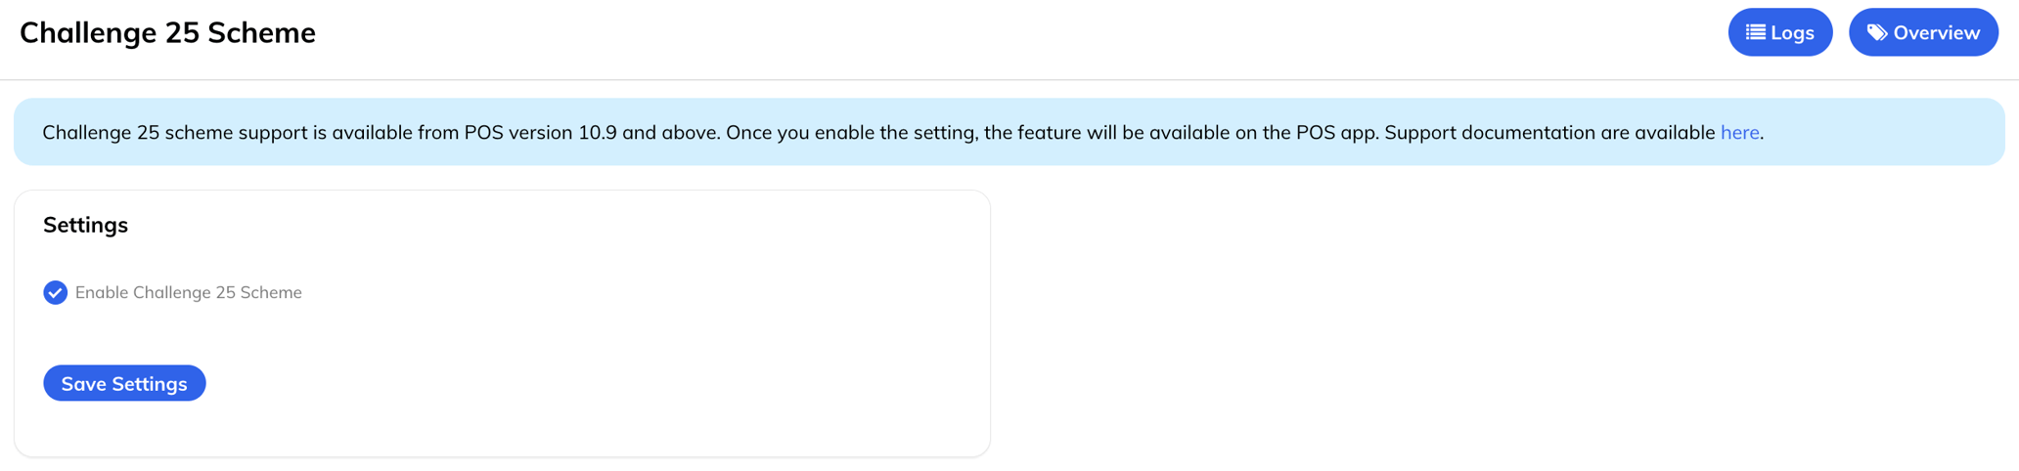Click the 'Settings' card heading

[x=85, y=225]
